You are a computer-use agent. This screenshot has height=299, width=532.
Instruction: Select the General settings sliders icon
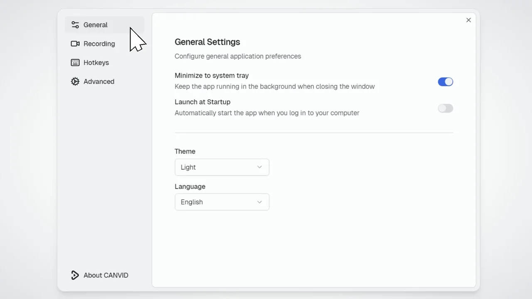tap(75, 25)
